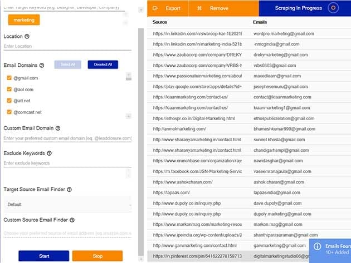Uncheck the @gmail.com domain checkbox
This screenshot has width=351, height=263.
(x=9, y=78)
